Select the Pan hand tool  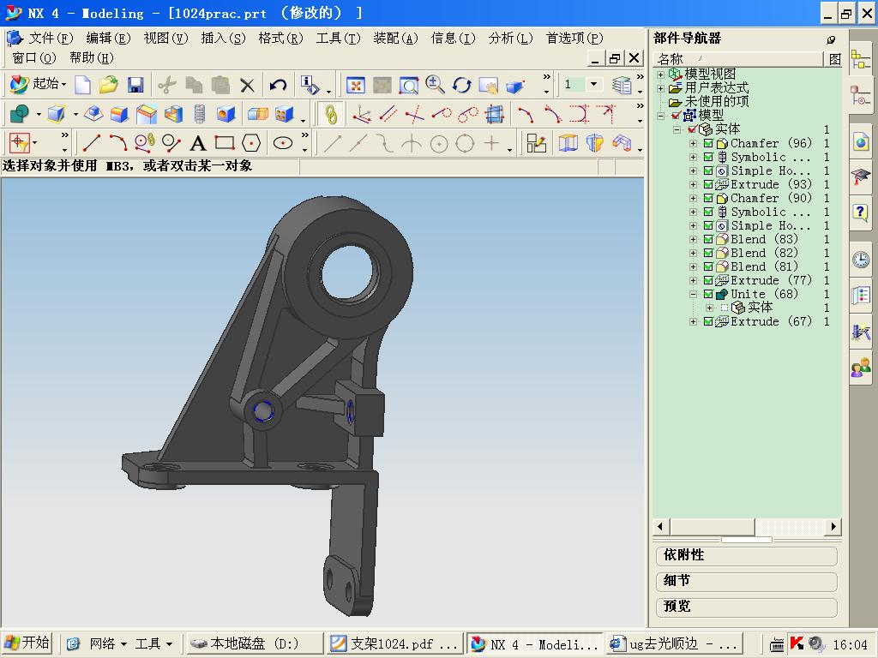point(488,85)
